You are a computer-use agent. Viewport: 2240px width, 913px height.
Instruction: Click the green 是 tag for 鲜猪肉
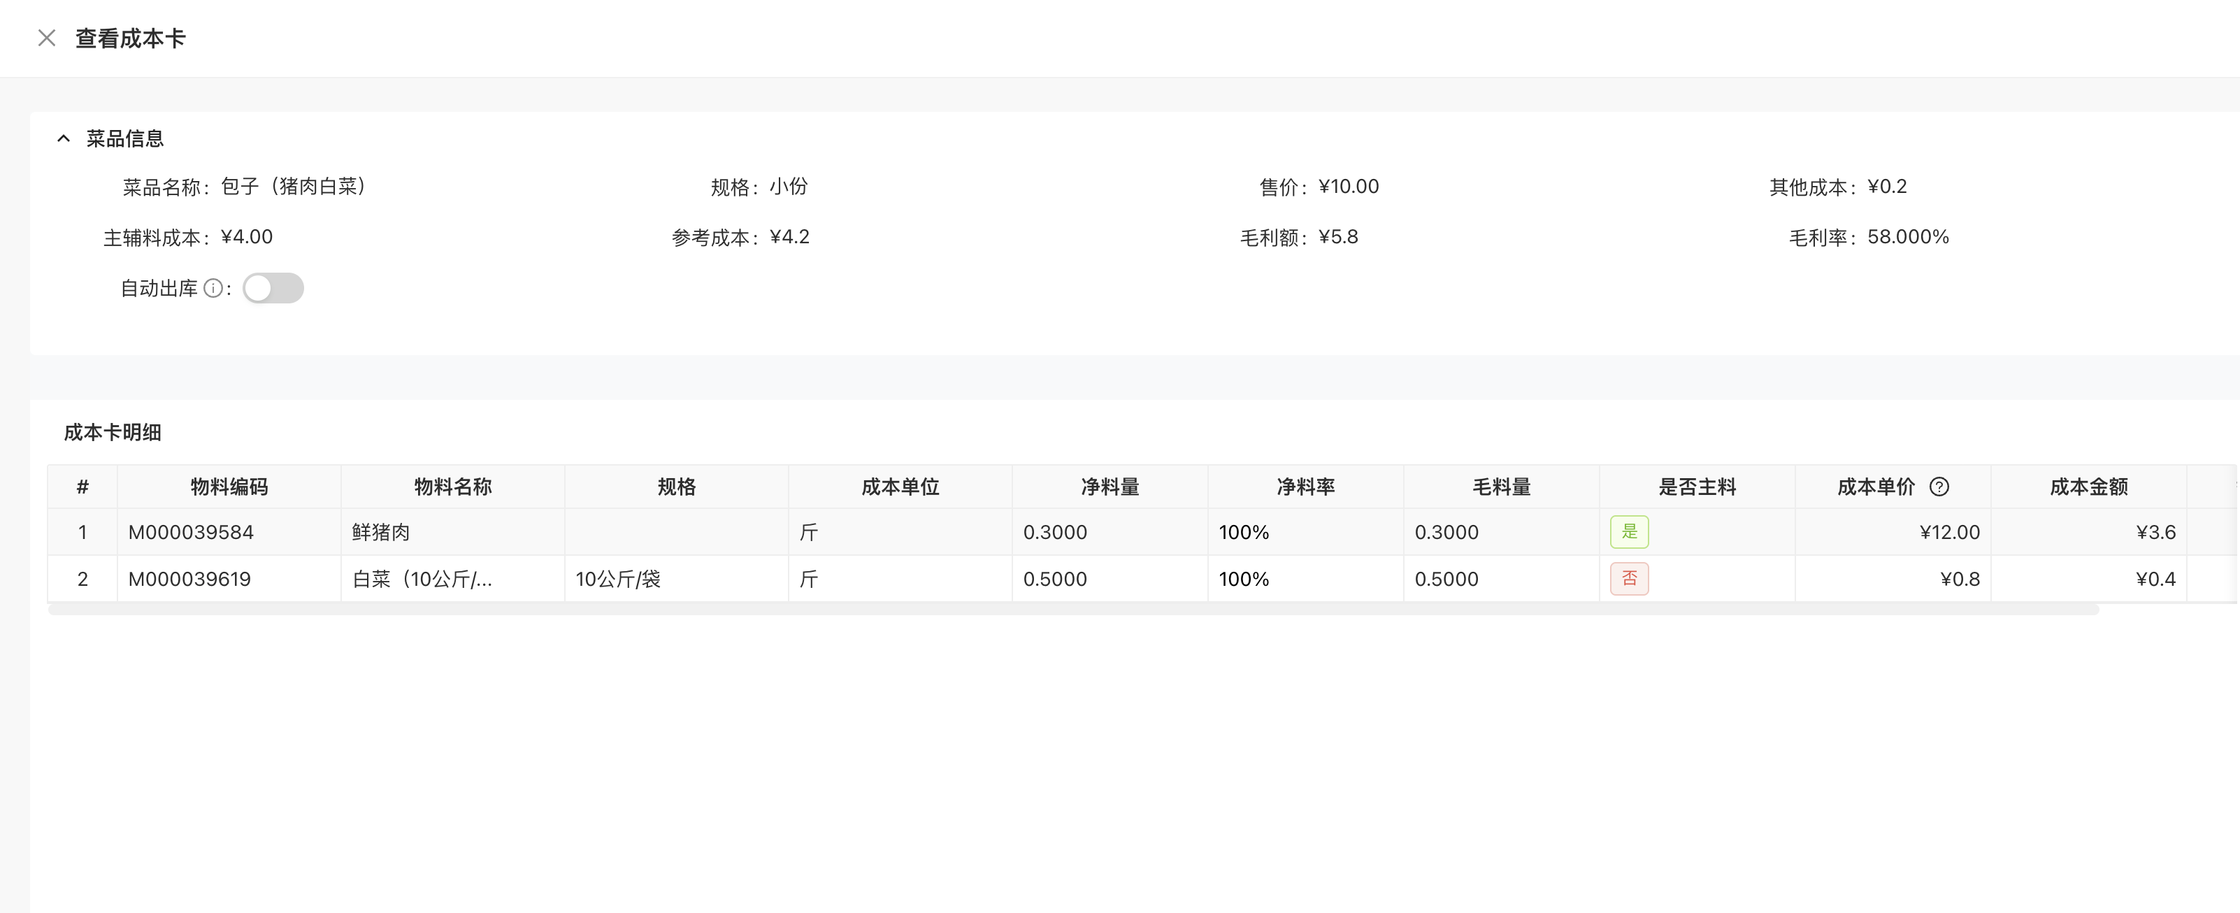coord(1629,532)
